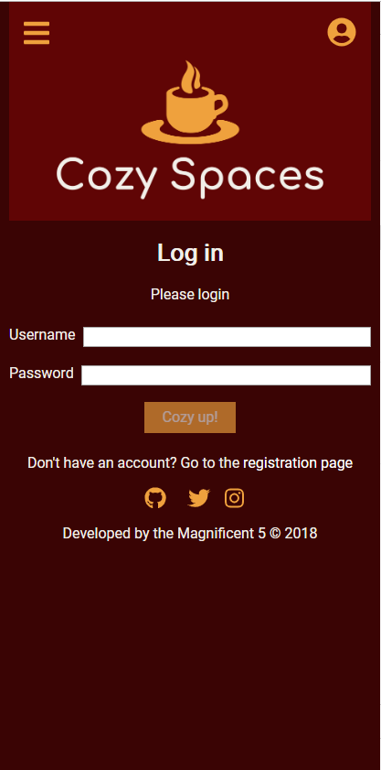
Task: Open the user profile icon
Action: point(342,32)
